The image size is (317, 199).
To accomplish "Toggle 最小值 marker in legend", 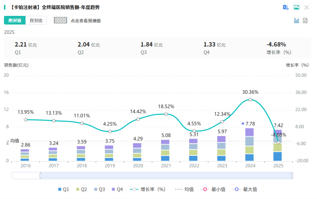I will (214, 189).
